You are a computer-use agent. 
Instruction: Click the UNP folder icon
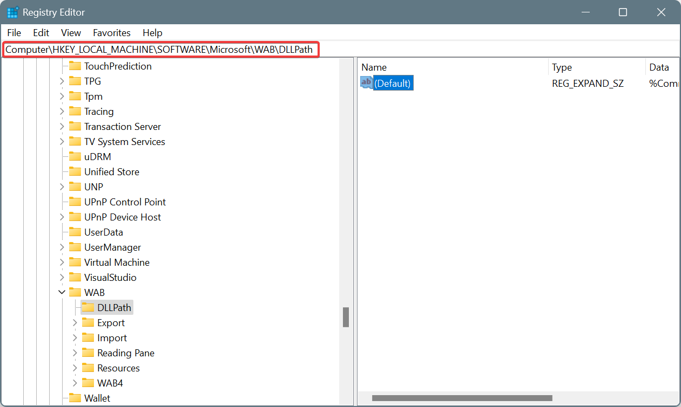(x=75, y=187)
